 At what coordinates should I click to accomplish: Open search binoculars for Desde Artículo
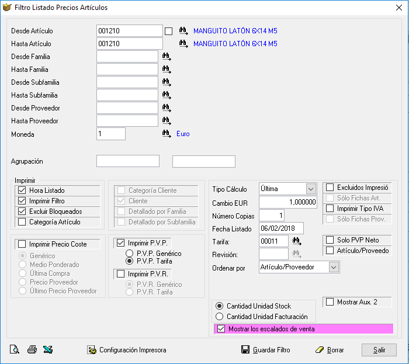(183, 31)
